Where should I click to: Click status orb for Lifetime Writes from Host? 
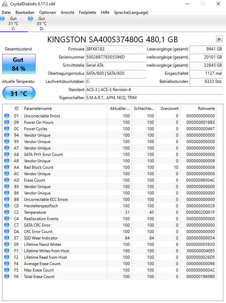coord(7,251)
